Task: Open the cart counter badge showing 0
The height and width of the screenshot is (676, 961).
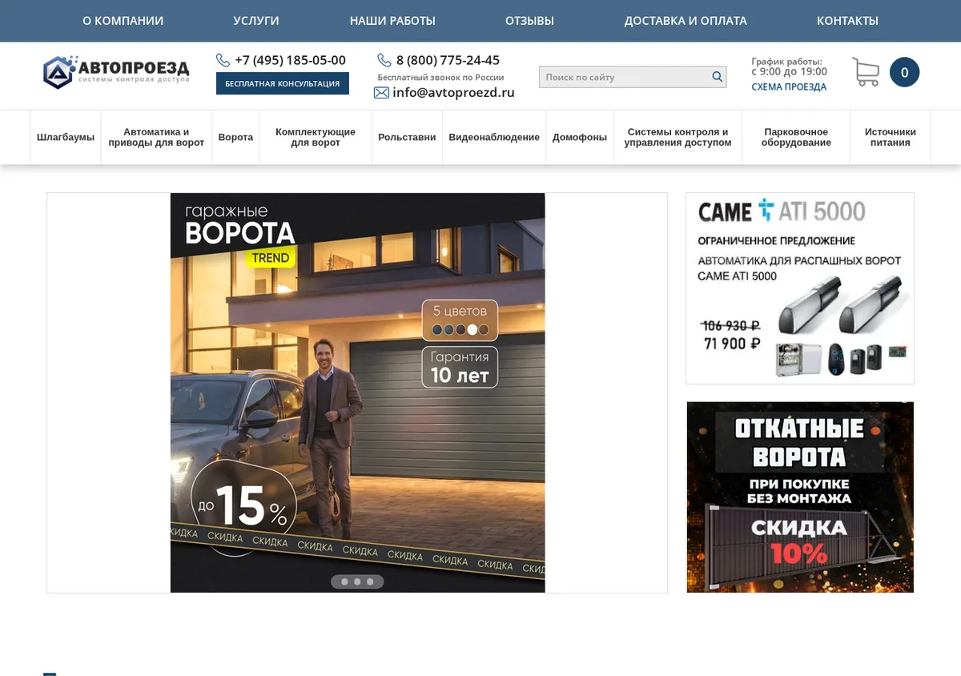Action: point(904,72)
